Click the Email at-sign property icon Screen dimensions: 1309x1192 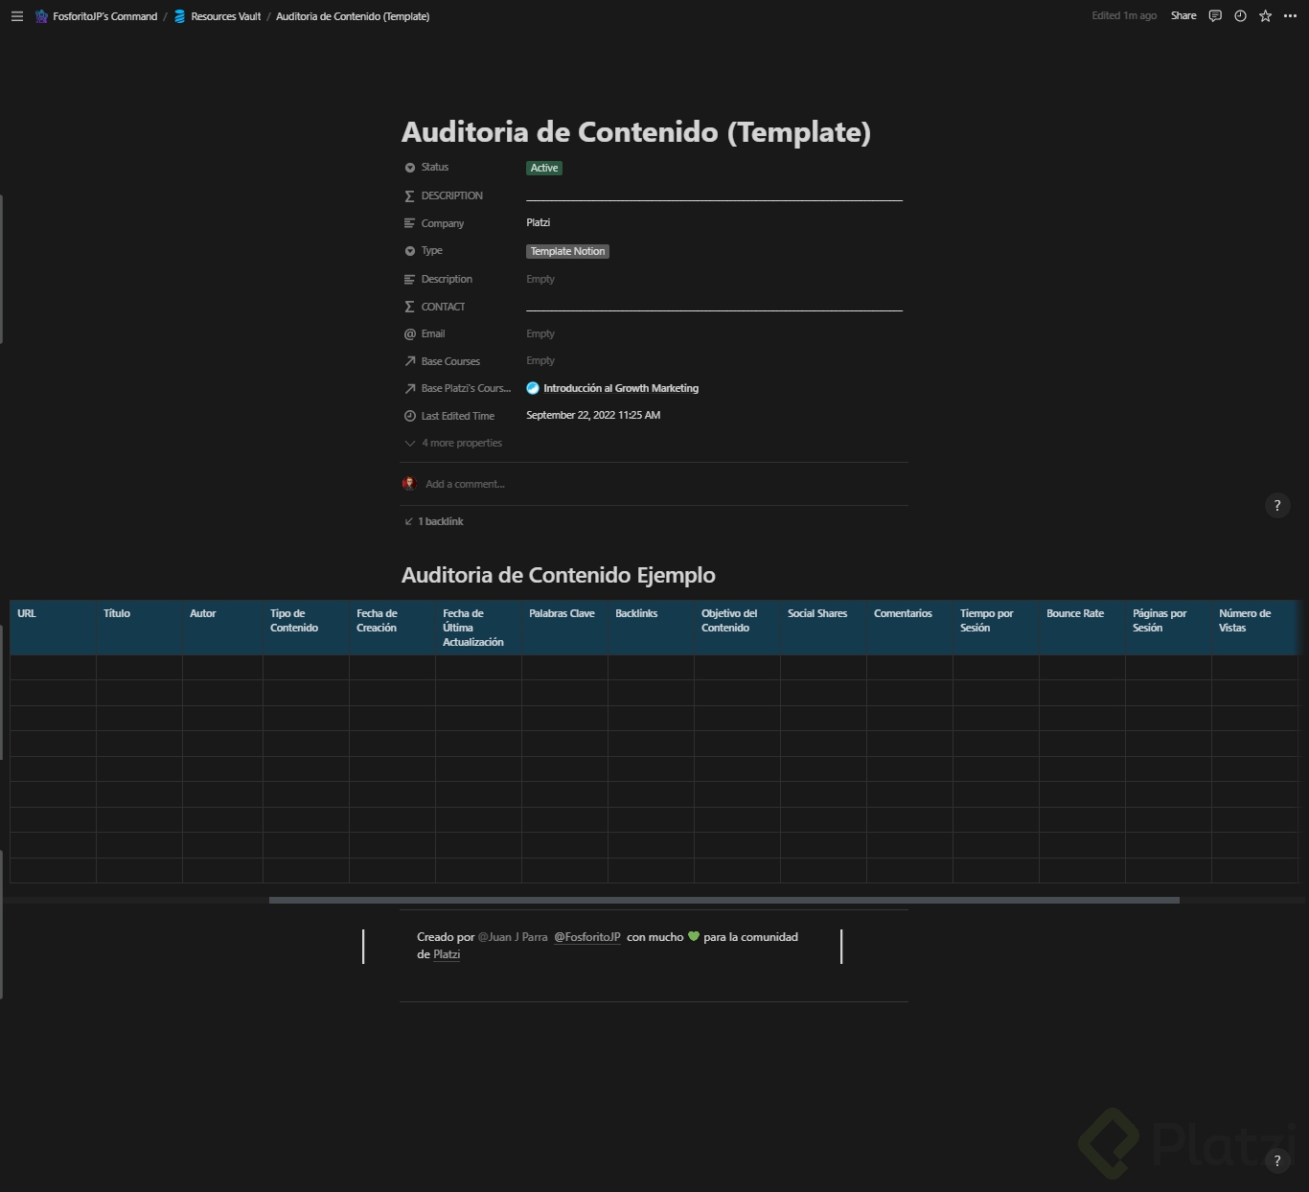pyautogui.click(x=410, y=333)
